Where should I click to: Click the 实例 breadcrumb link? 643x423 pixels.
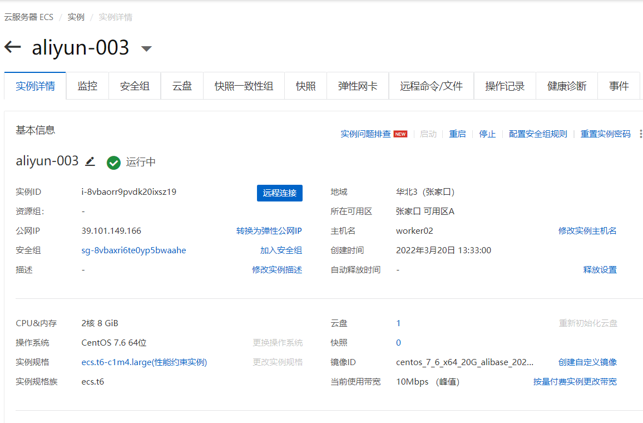[x=76, y=17]
